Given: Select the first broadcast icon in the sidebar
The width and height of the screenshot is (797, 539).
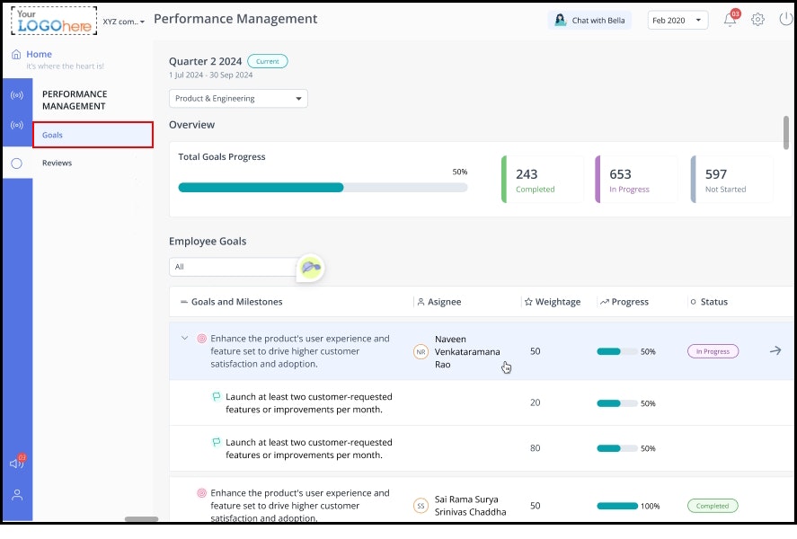Looking at the screenshot, I should pyautogui.click(x=17, y=94).
